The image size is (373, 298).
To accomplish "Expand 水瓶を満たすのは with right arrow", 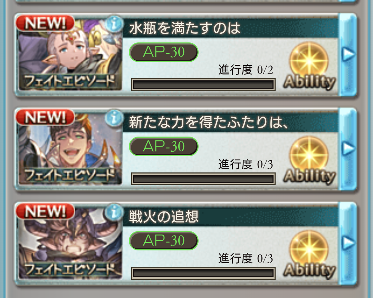I will tap(348, 54).
